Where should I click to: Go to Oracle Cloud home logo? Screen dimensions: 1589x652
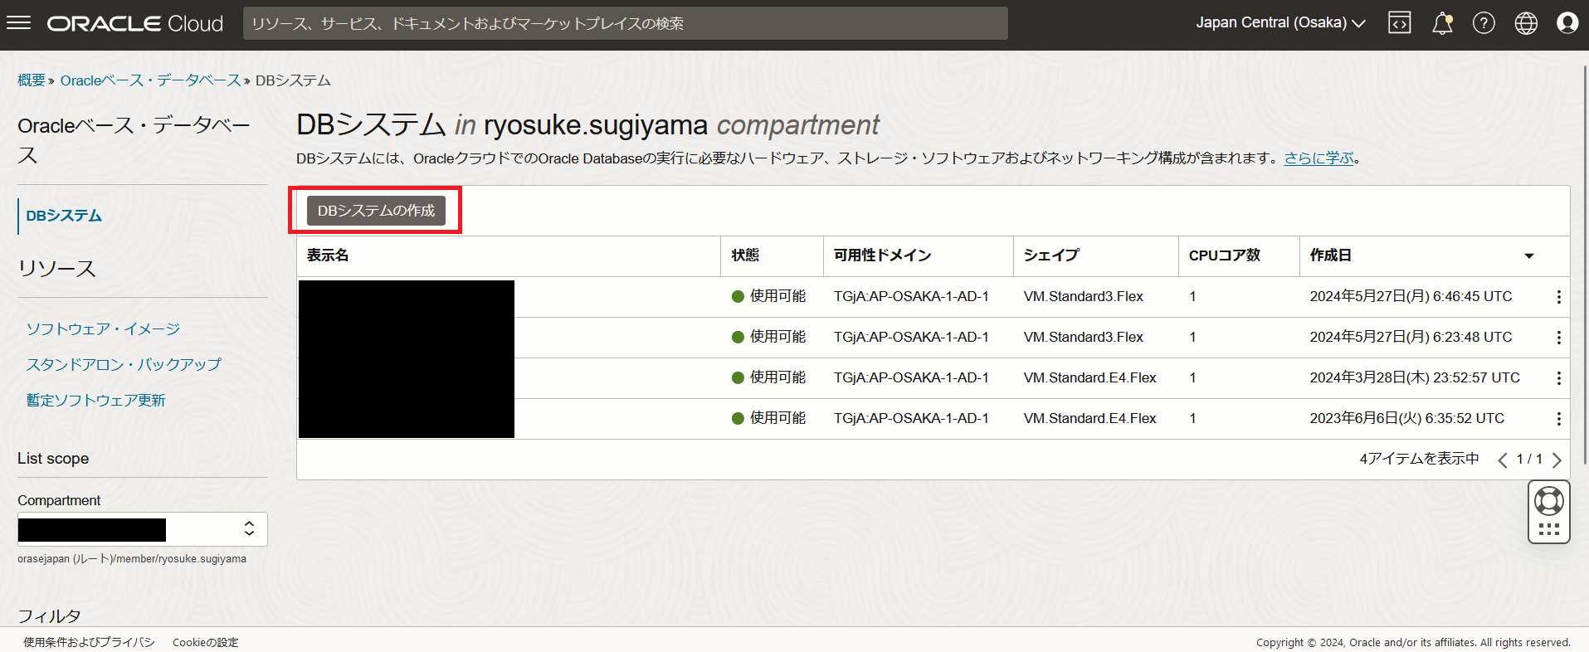click(135, 23)
